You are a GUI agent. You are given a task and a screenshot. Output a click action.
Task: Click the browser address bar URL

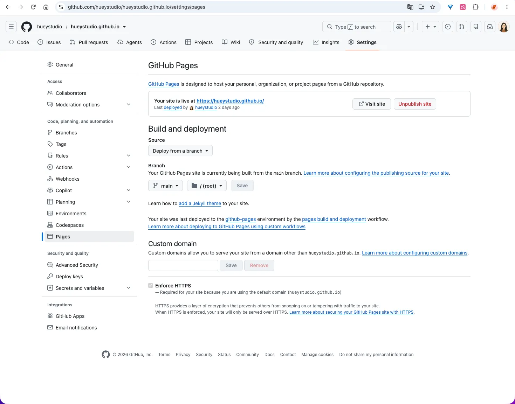[x=137, y=7]
